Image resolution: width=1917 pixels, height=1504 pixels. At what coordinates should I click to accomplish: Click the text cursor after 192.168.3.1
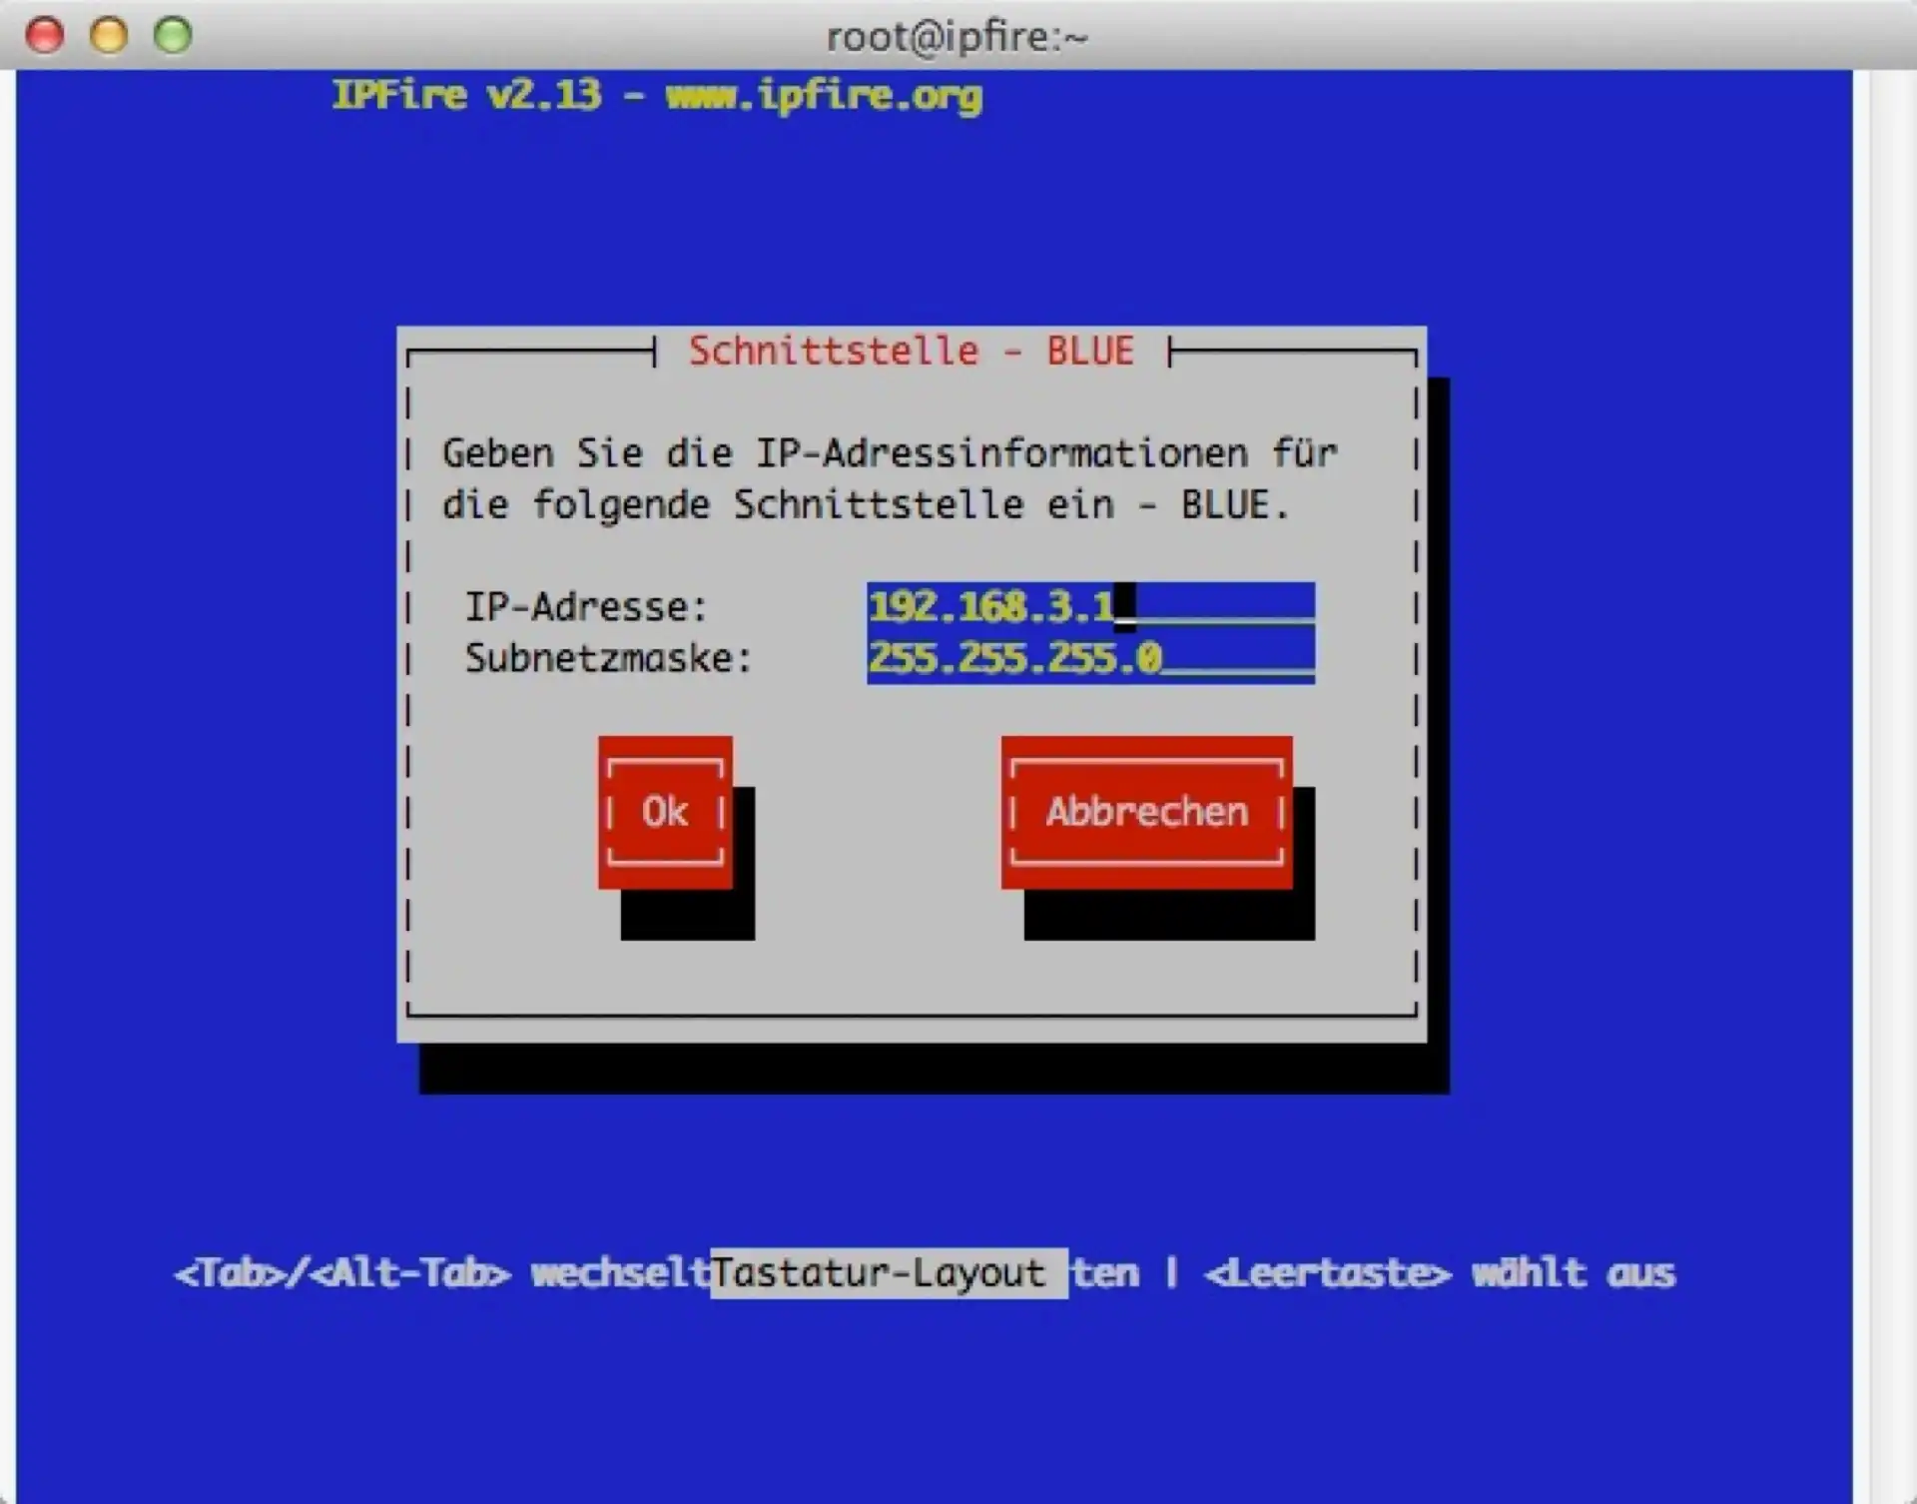[1125, 606]
